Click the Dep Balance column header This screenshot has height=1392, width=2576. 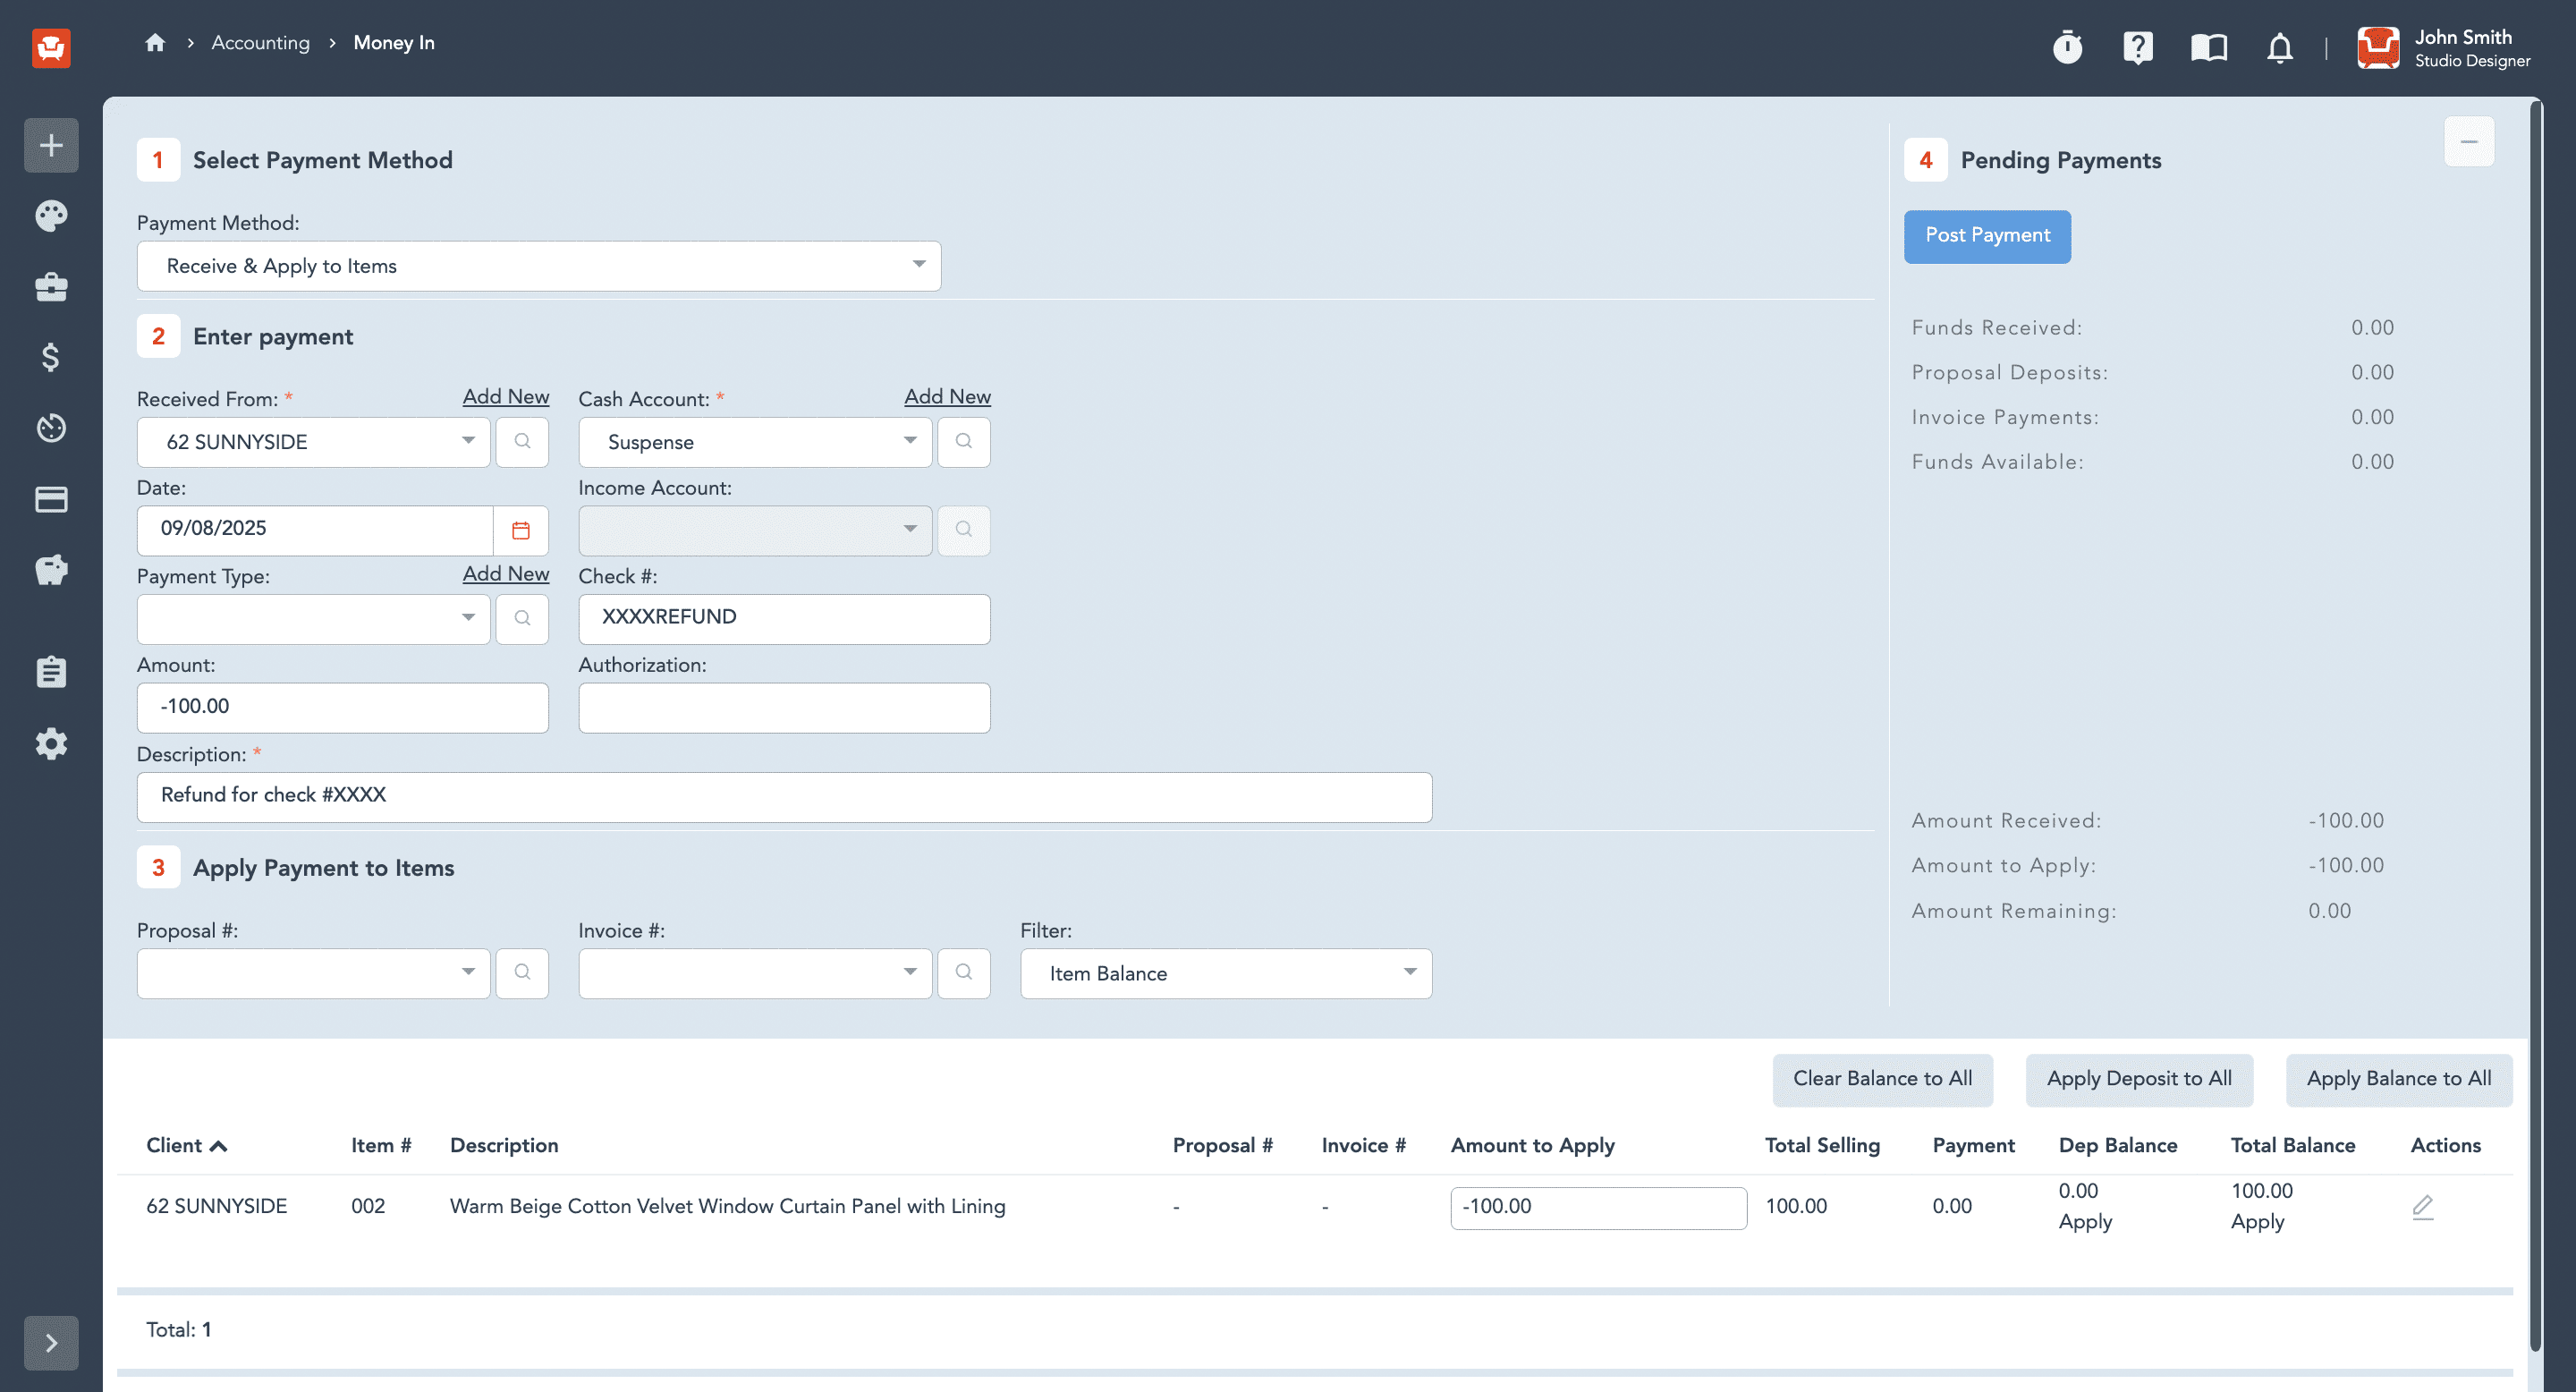[x=2117, y=1145]
